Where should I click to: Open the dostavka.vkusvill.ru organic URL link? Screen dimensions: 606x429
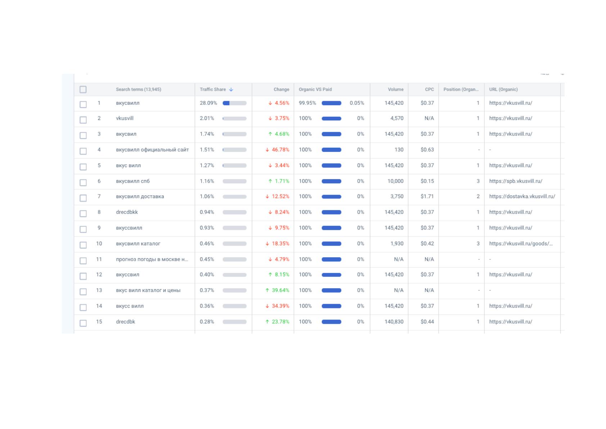(x=522, y=197)
